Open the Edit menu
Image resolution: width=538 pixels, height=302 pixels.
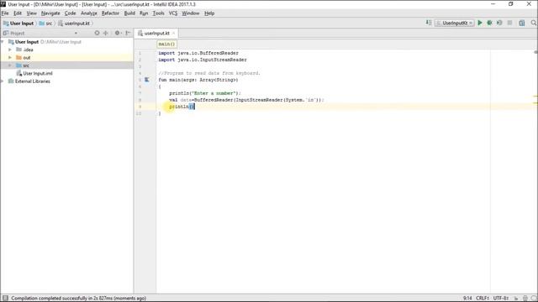pyautogui.click(x=18, y=13)
